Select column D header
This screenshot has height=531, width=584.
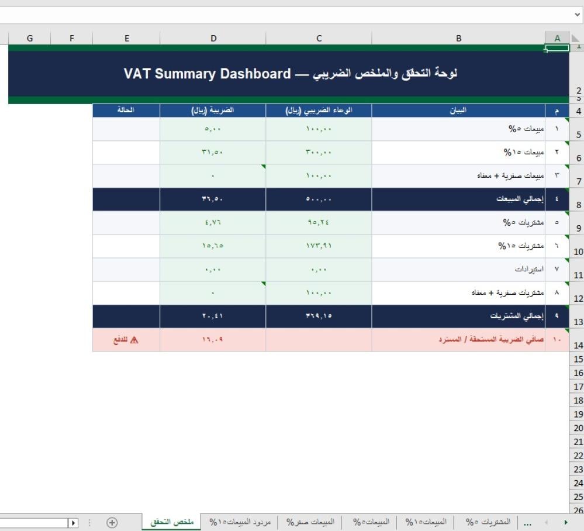click(213, 38)
